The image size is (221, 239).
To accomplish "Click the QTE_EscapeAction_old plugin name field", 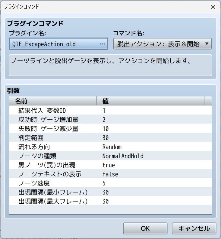I will pyautogui.click(x=58, y=44).
